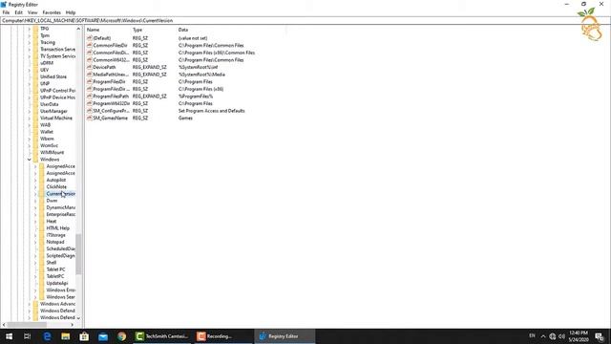Screen dimensions: 611x344
Task: Expand the Autopilot key arrow
Action: point(35,181)
